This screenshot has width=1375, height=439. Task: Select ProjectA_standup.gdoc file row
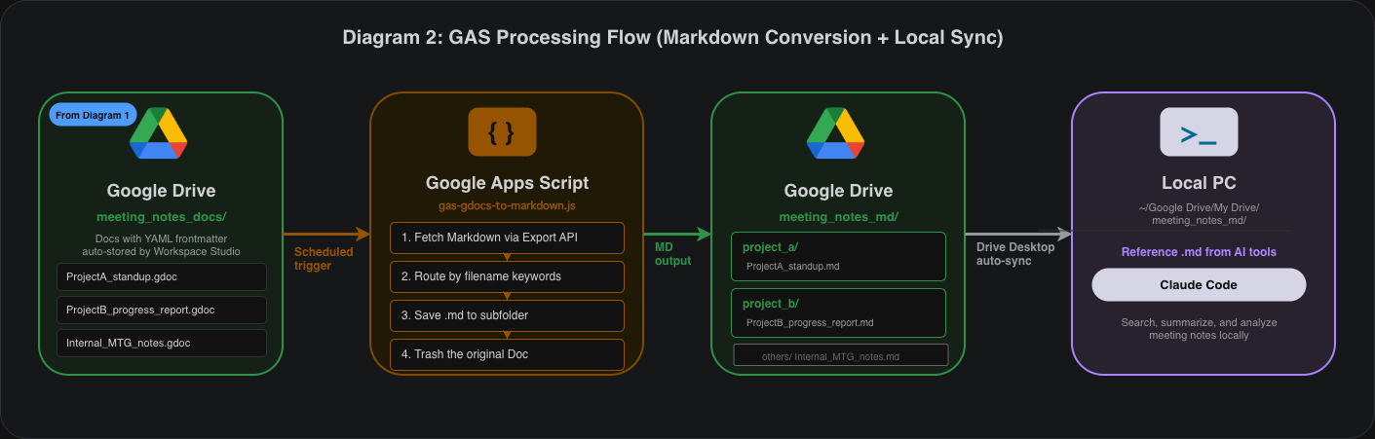(x=162, y=277)
